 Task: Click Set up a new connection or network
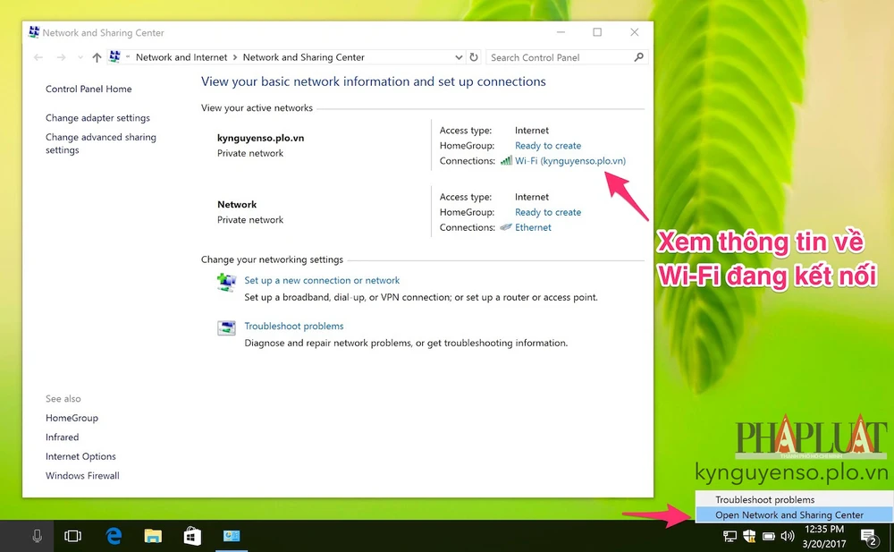click(322, 280)
